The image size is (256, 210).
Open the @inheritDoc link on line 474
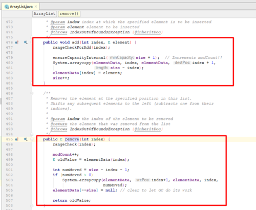(x=148, y=32)
